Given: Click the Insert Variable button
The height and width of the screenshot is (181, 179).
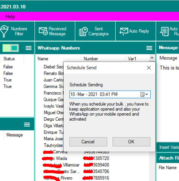Looking at the screenshot, I should [x=168, y=147].
